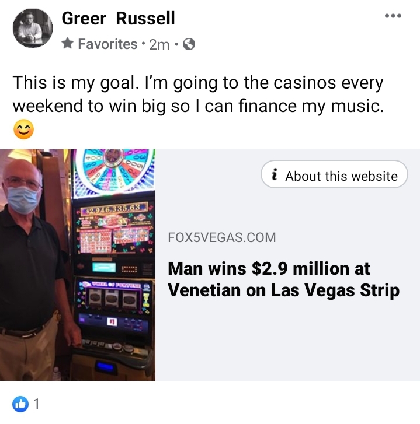Tap Greer Russell's profile picture
Image resolution: width=420 pixels, height=424 pixels.
(x=33, y=28)
